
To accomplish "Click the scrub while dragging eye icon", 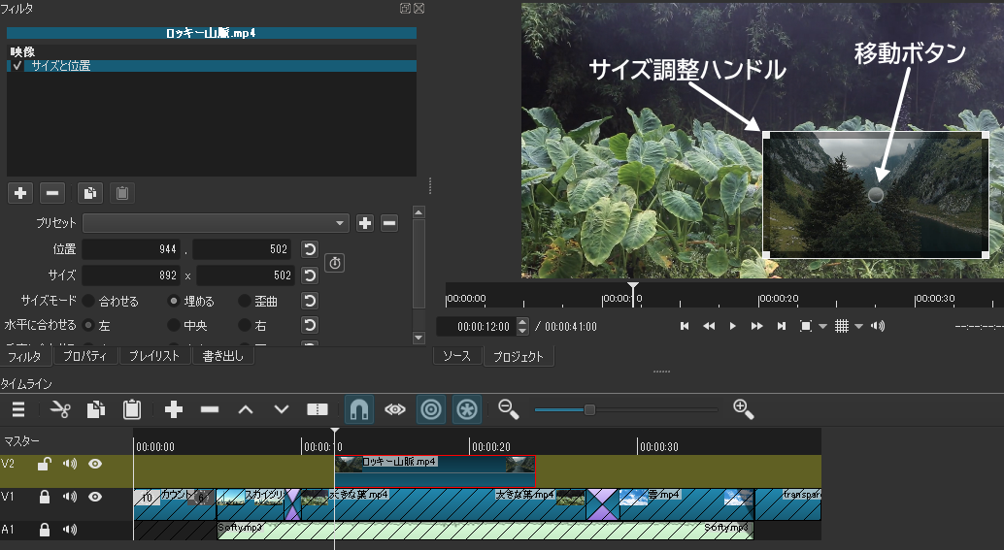I will click(x=395, y=409).
